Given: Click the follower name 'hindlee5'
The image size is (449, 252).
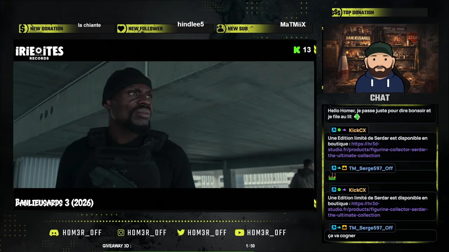Looking at the screenshot, I should click(190, 24).
